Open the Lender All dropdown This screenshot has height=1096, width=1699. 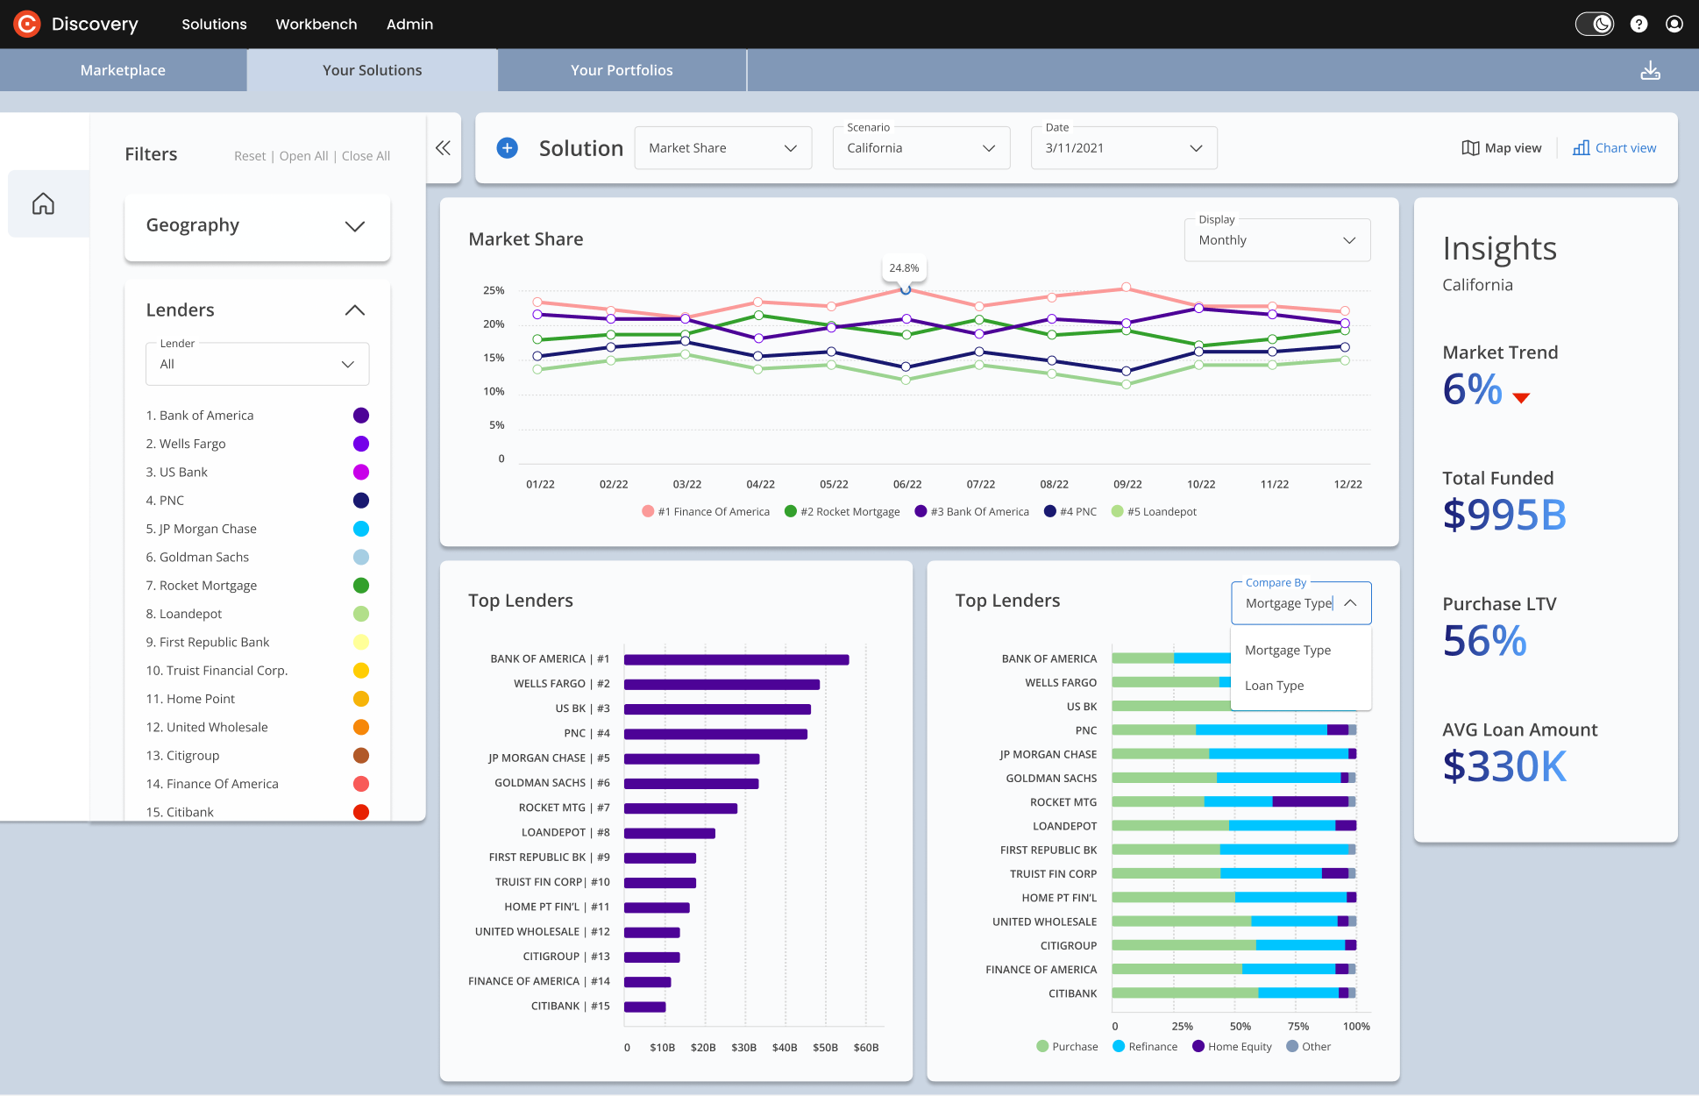click(x=257, y=364)
